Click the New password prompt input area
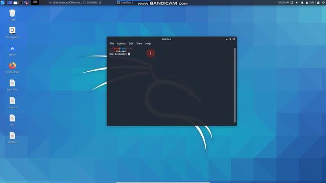 pyautogui.click(x=129, y=54)
